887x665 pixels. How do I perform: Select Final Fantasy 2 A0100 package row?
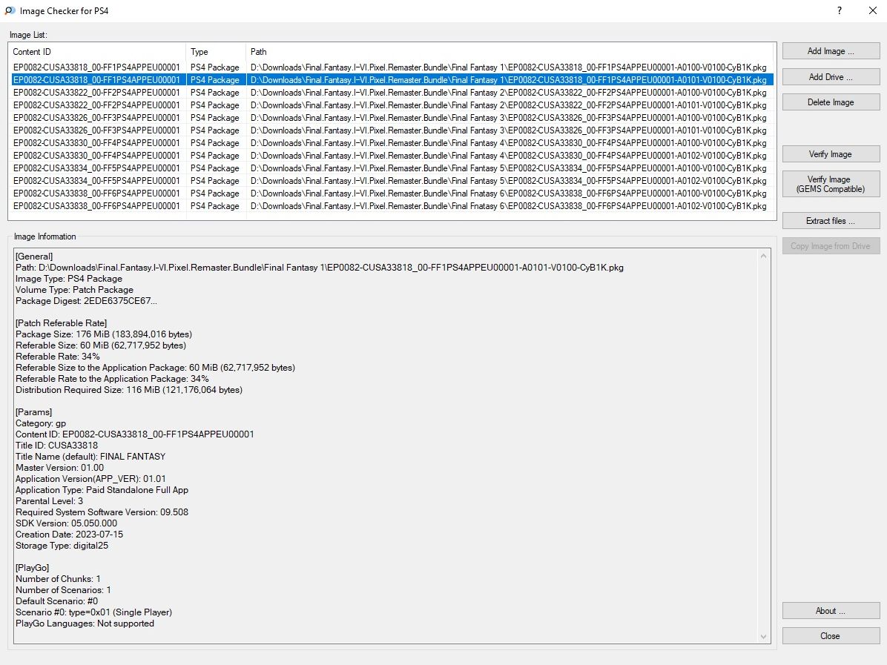pos(392,92)
